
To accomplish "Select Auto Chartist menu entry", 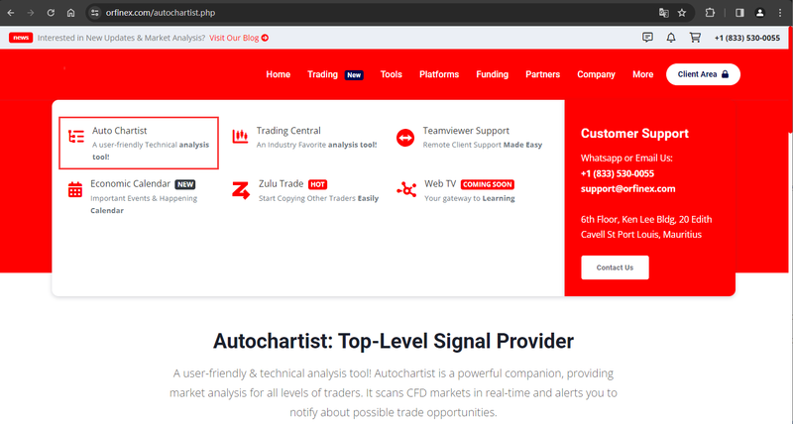I will [x=139, y=143].
